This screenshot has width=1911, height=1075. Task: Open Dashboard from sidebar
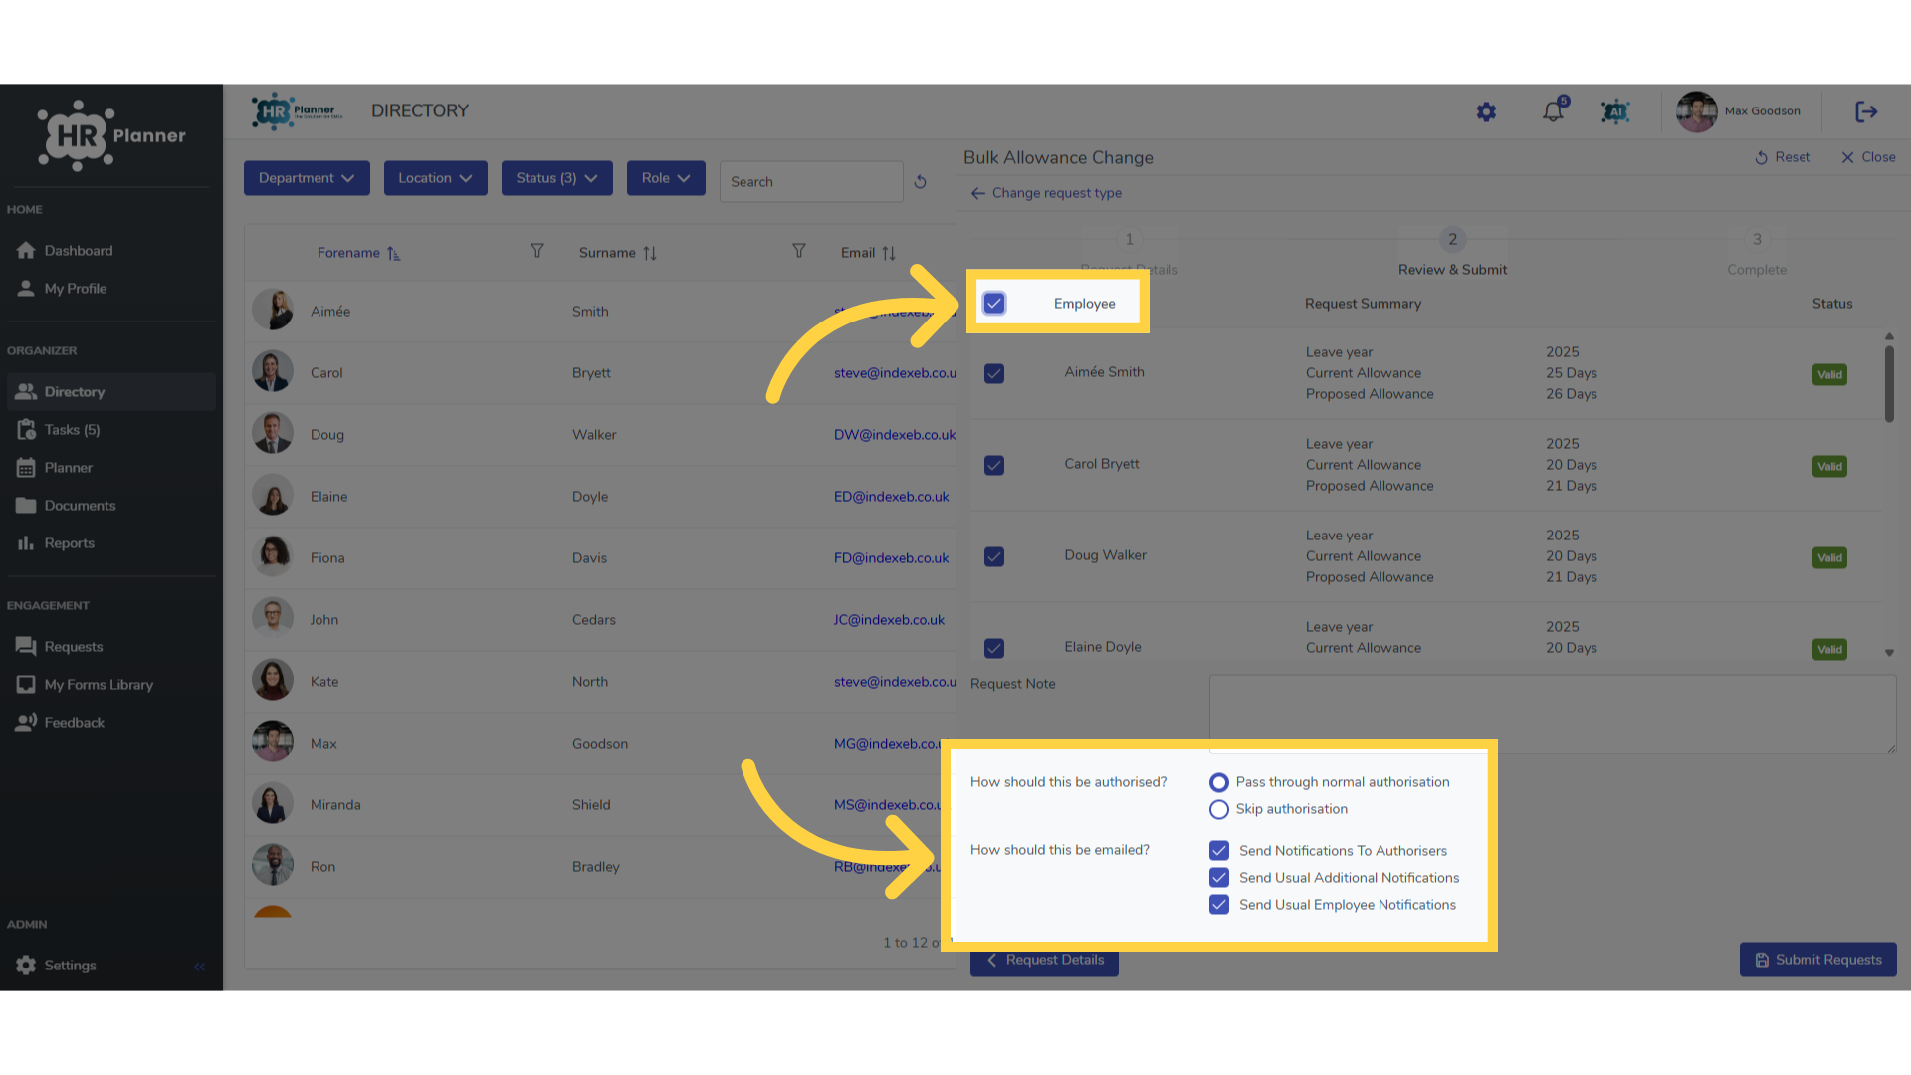coord(109,251)
